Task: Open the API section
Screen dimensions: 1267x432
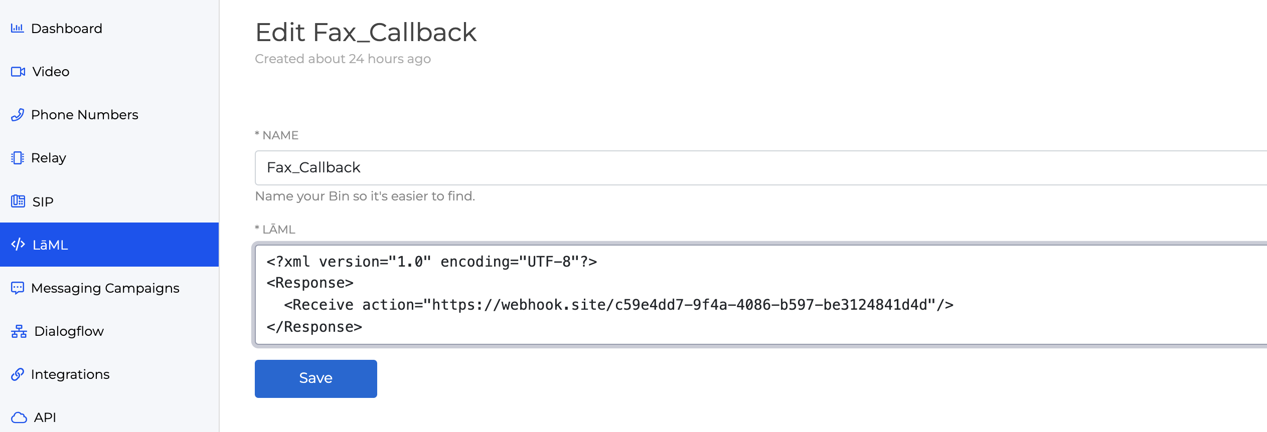Action: click(x=46, y=417)
